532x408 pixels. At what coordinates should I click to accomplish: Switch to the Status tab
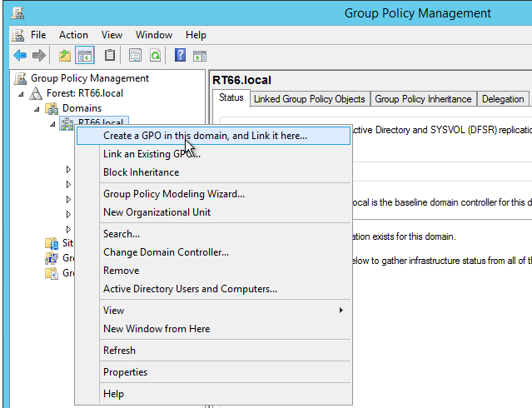tap(231, 97)
